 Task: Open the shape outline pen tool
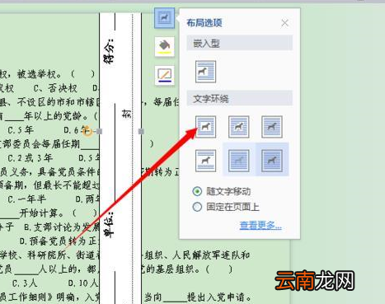point(164,75)
